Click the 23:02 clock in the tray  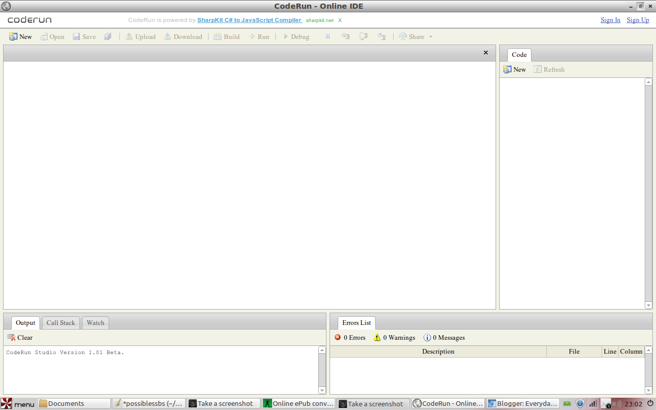(x=633, y=404)
